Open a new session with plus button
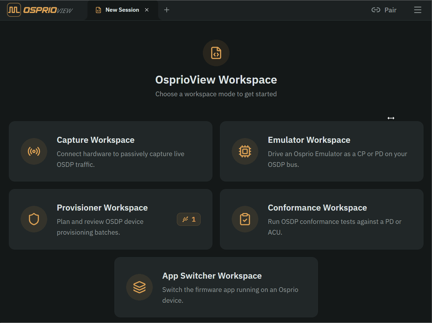Viewport: 432px width, 323px height. point(167,10)
